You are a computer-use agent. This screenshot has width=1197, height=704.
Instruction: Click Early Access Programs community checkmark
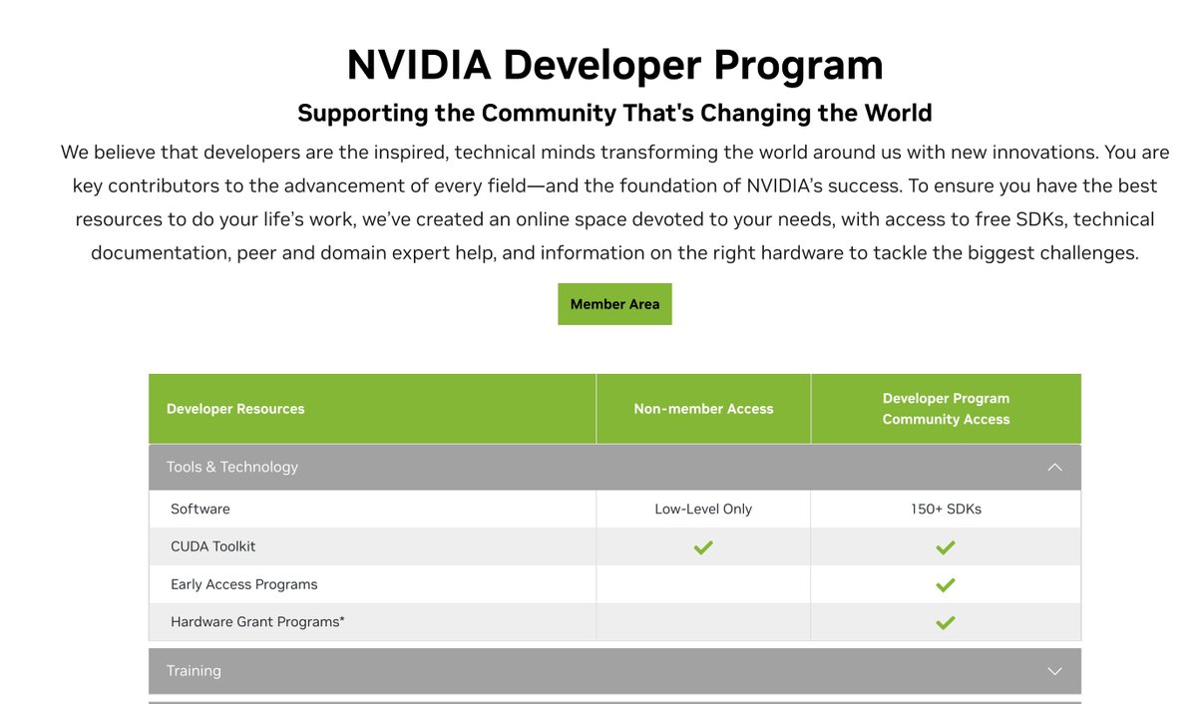click(946, 584)
